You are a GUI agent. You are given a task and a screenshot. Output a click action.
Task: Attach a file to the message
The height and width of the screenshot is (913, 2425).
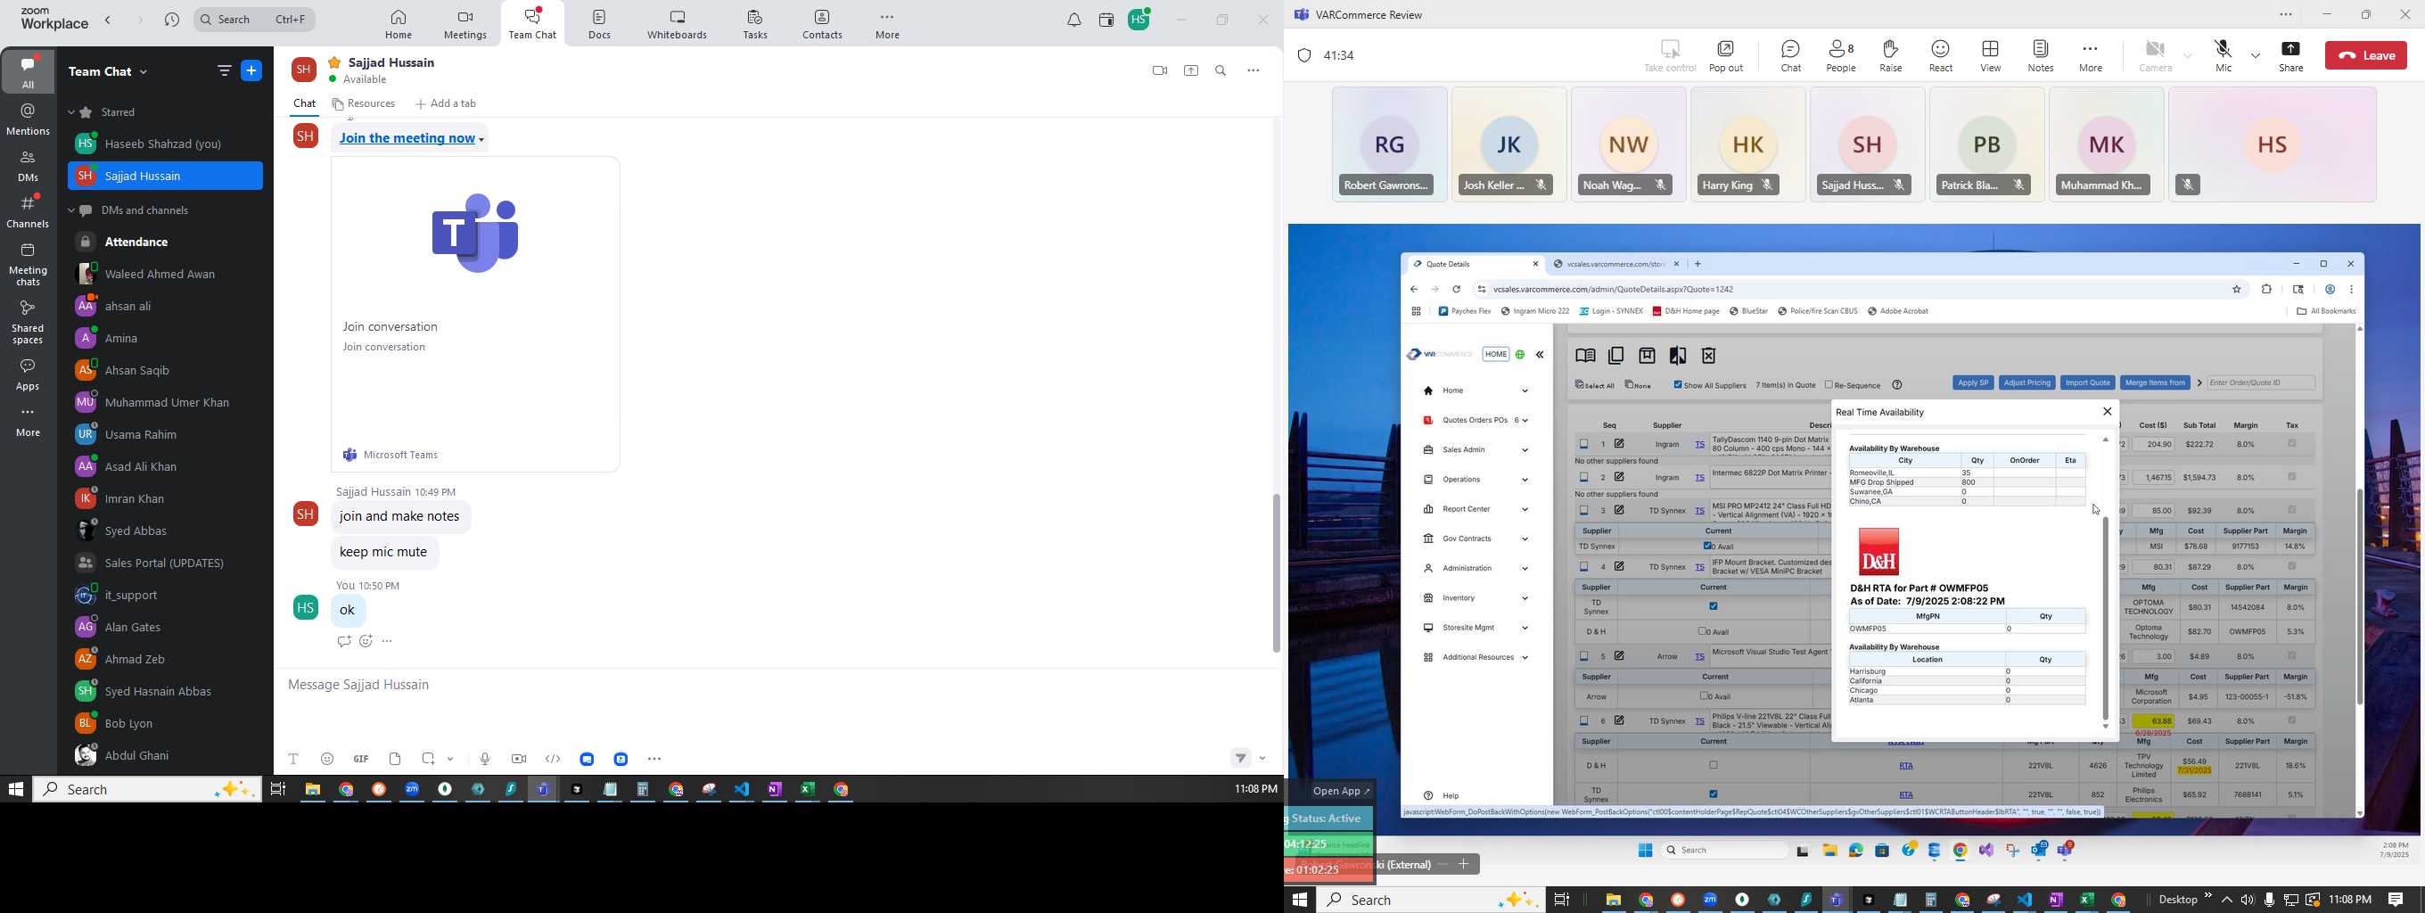click(x=394, y=759)
